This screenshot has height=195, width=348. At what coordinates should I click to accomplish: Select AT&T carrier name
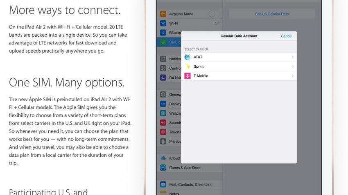point(198,57)
